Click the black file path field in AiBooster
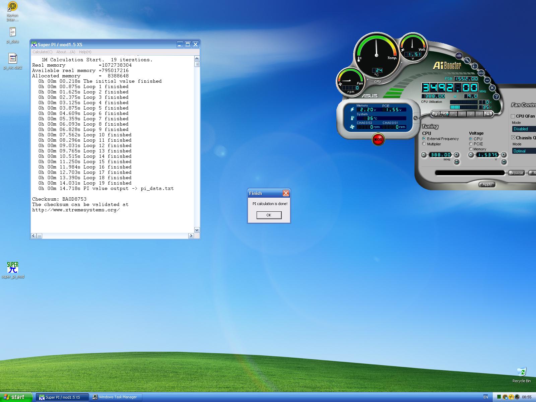The image size is (536, 402). (x=470, y=173)
